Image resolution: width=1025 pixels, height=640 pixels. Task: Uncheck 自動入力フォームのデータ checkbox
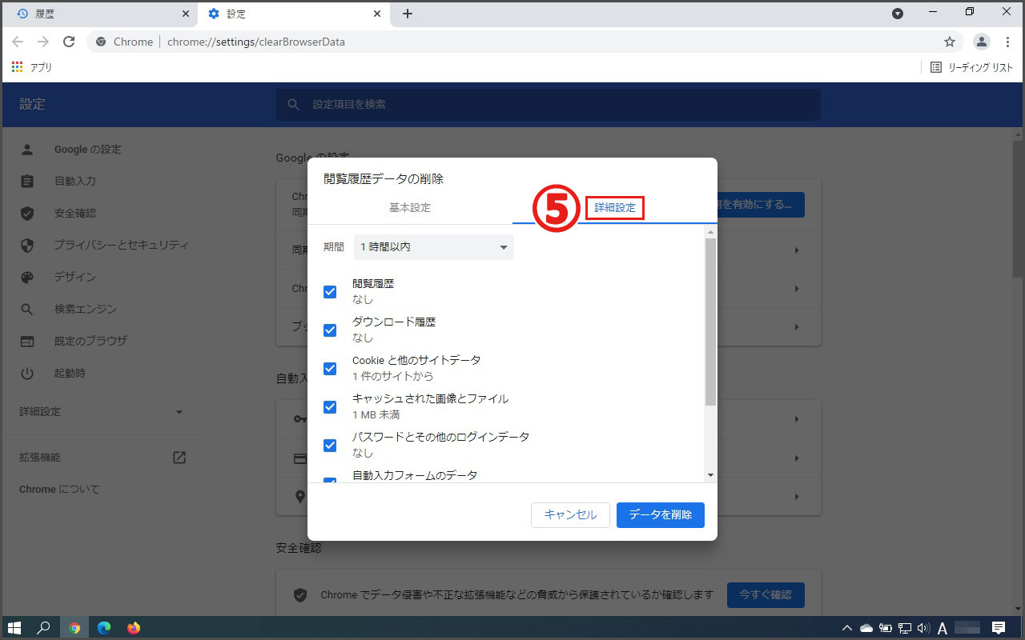(x=330, y=480)
